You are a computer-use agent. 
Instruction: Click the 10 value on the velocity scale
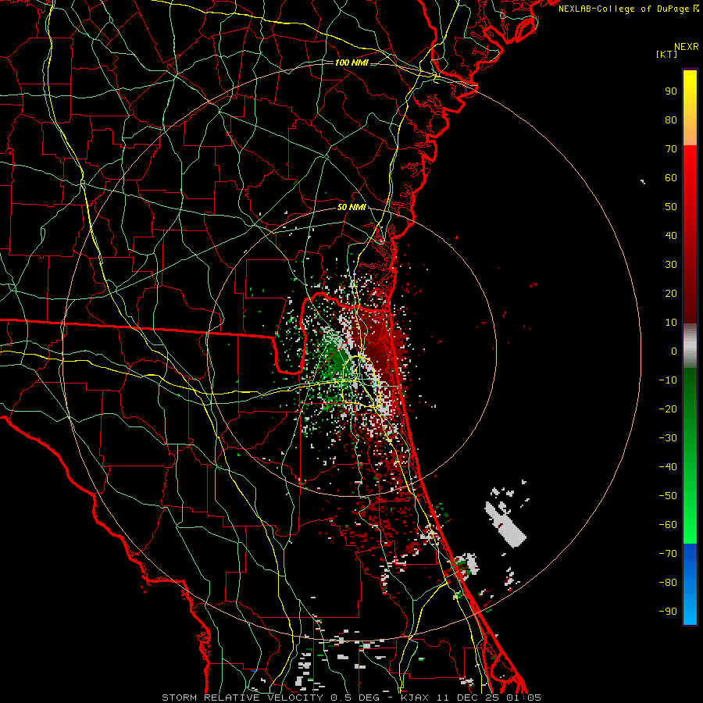click(671, 323)
